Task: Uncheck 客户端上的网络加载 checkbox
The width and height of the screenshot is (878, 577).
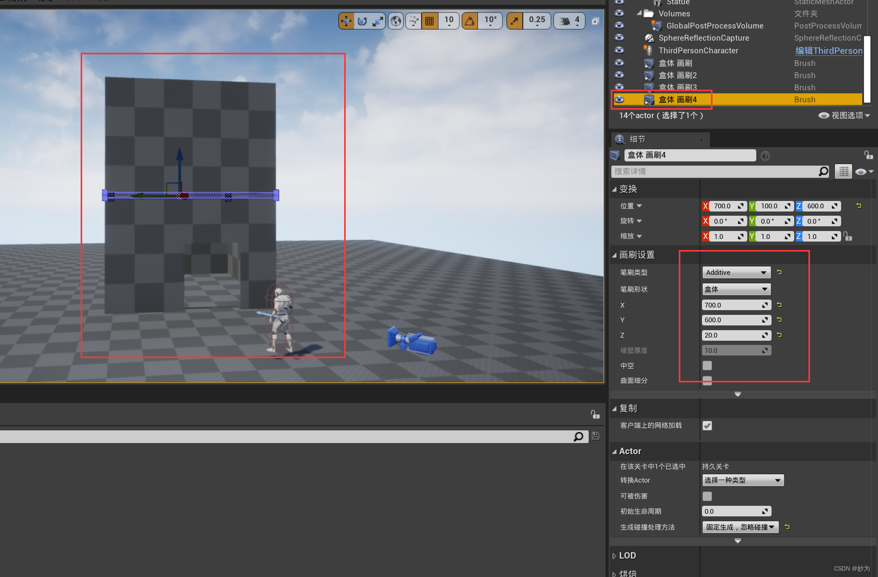Action: pos(707,426)
